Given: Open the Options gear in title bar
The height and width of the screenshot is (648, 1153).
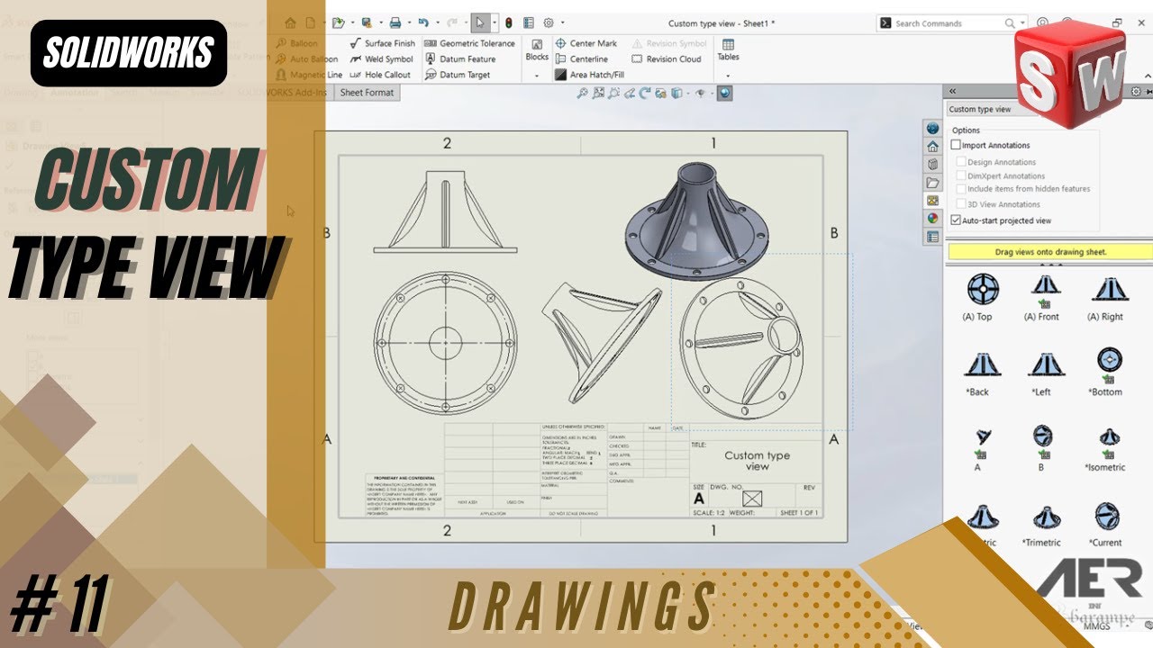Looking at the screenshot, I should (549, 22).
